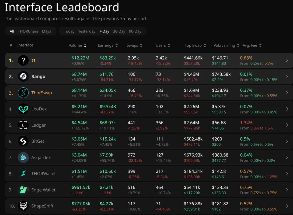The height and width of the screenshot is (215, 293).
Task: Open the ShapeShift interface name link
Action: (x=42, y=206)
